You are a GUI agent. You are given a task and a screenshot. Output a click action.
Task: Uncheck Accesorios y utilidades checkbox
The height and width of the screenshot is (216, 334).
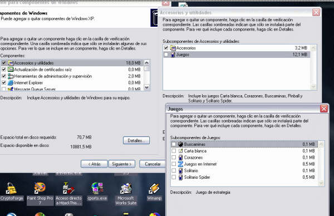tap(4, 63)
